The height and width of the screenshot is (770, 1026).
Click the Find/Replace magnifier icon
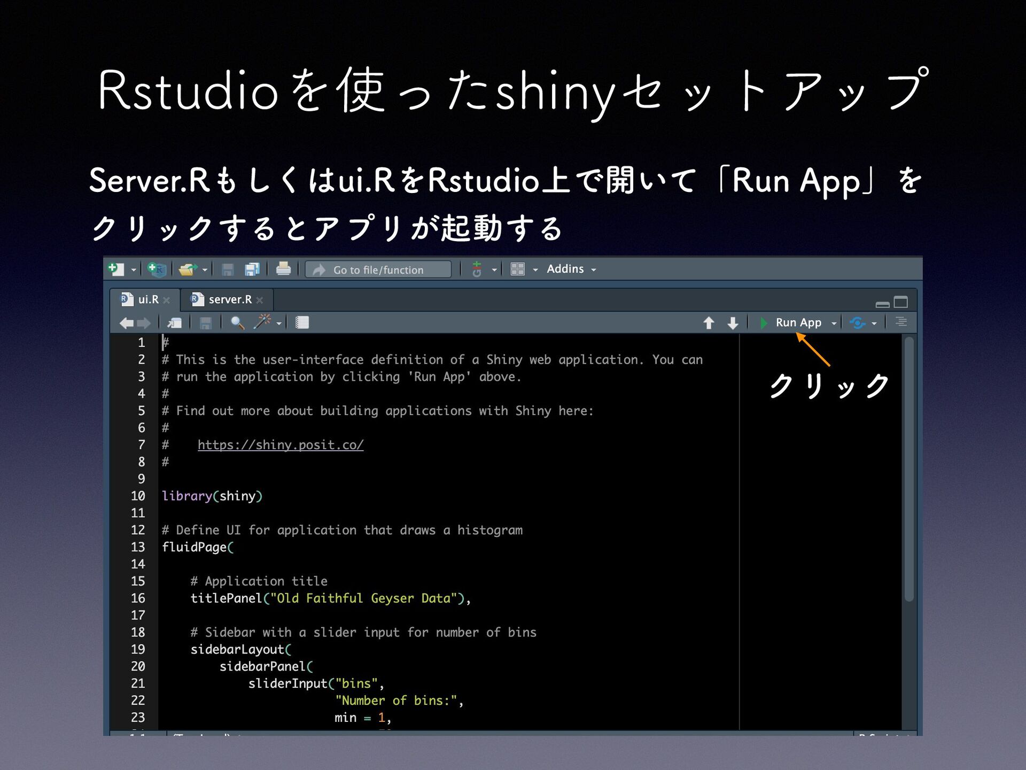[237, 322]
